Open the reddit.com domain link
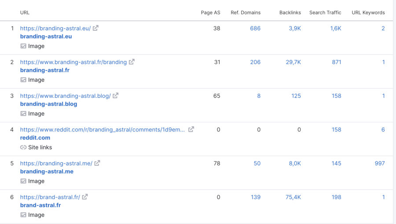The image size is (396, 224). pos(35,138)
